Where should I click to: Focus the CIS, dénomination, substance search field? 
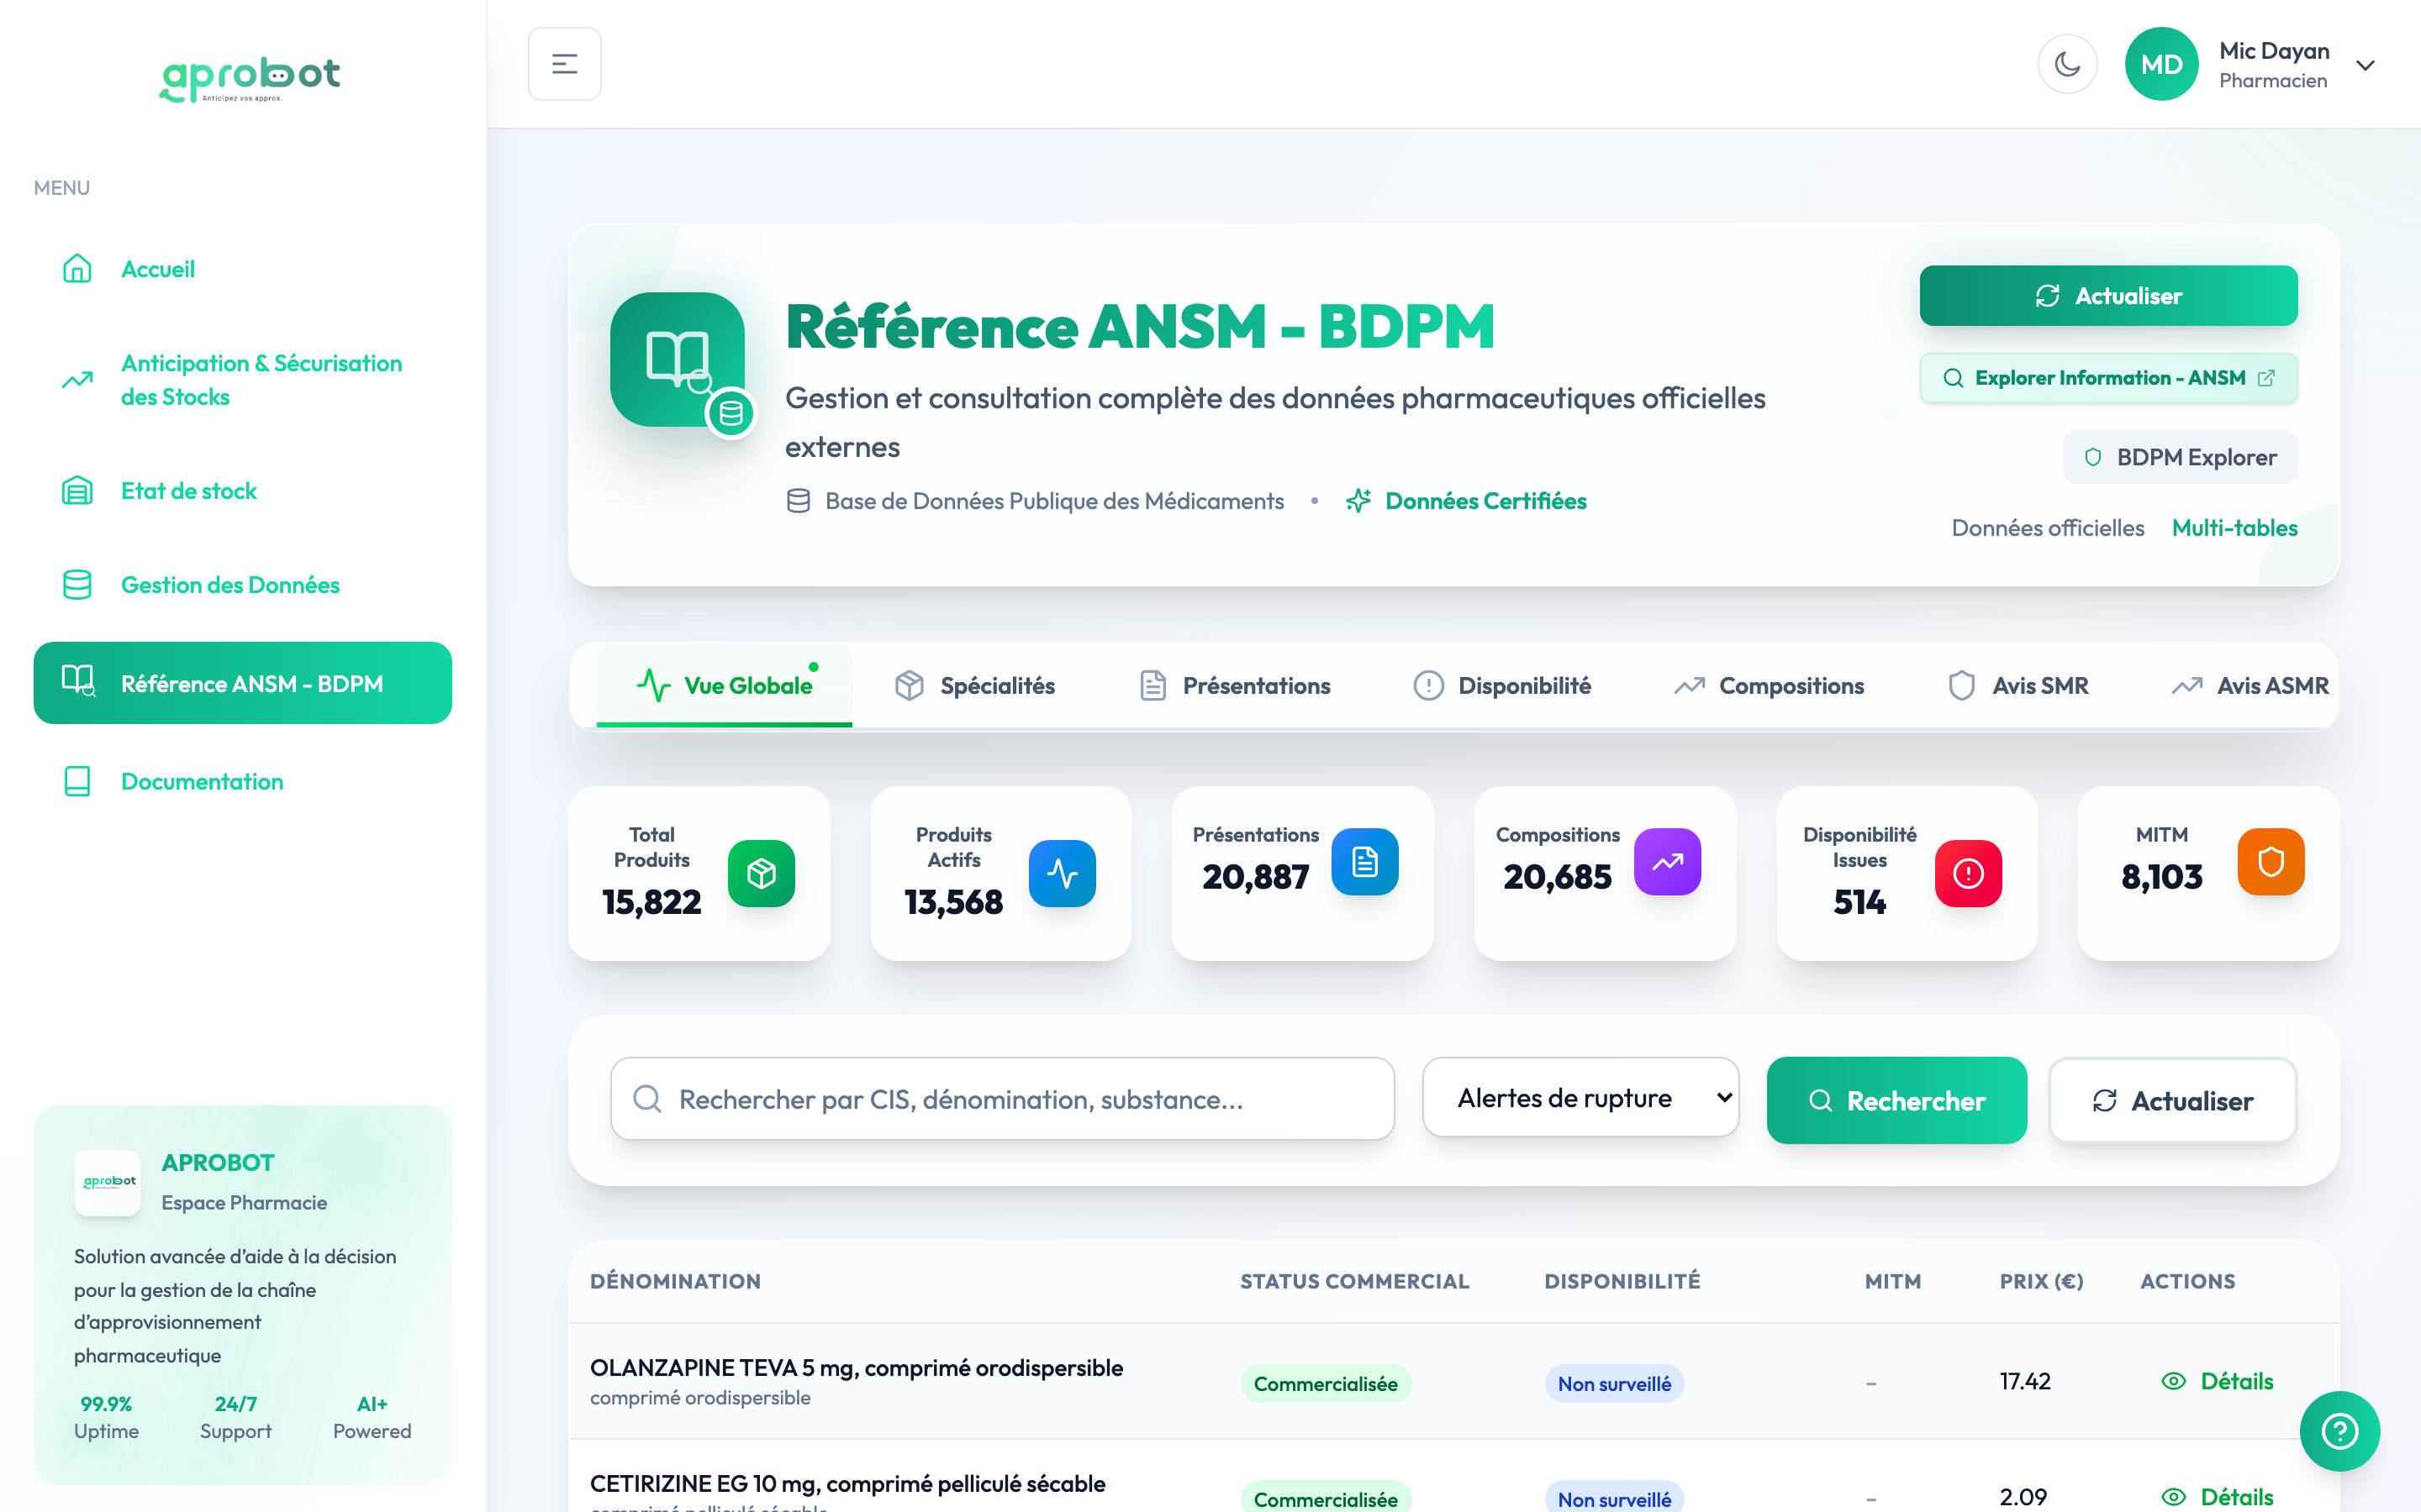coord(1002,1099)
